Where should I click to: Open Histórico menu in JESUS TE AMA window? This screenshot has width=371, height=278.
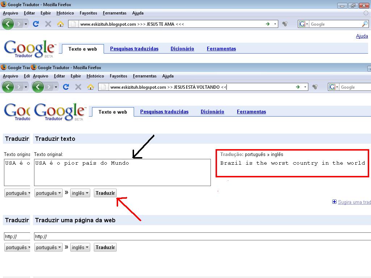65,13
